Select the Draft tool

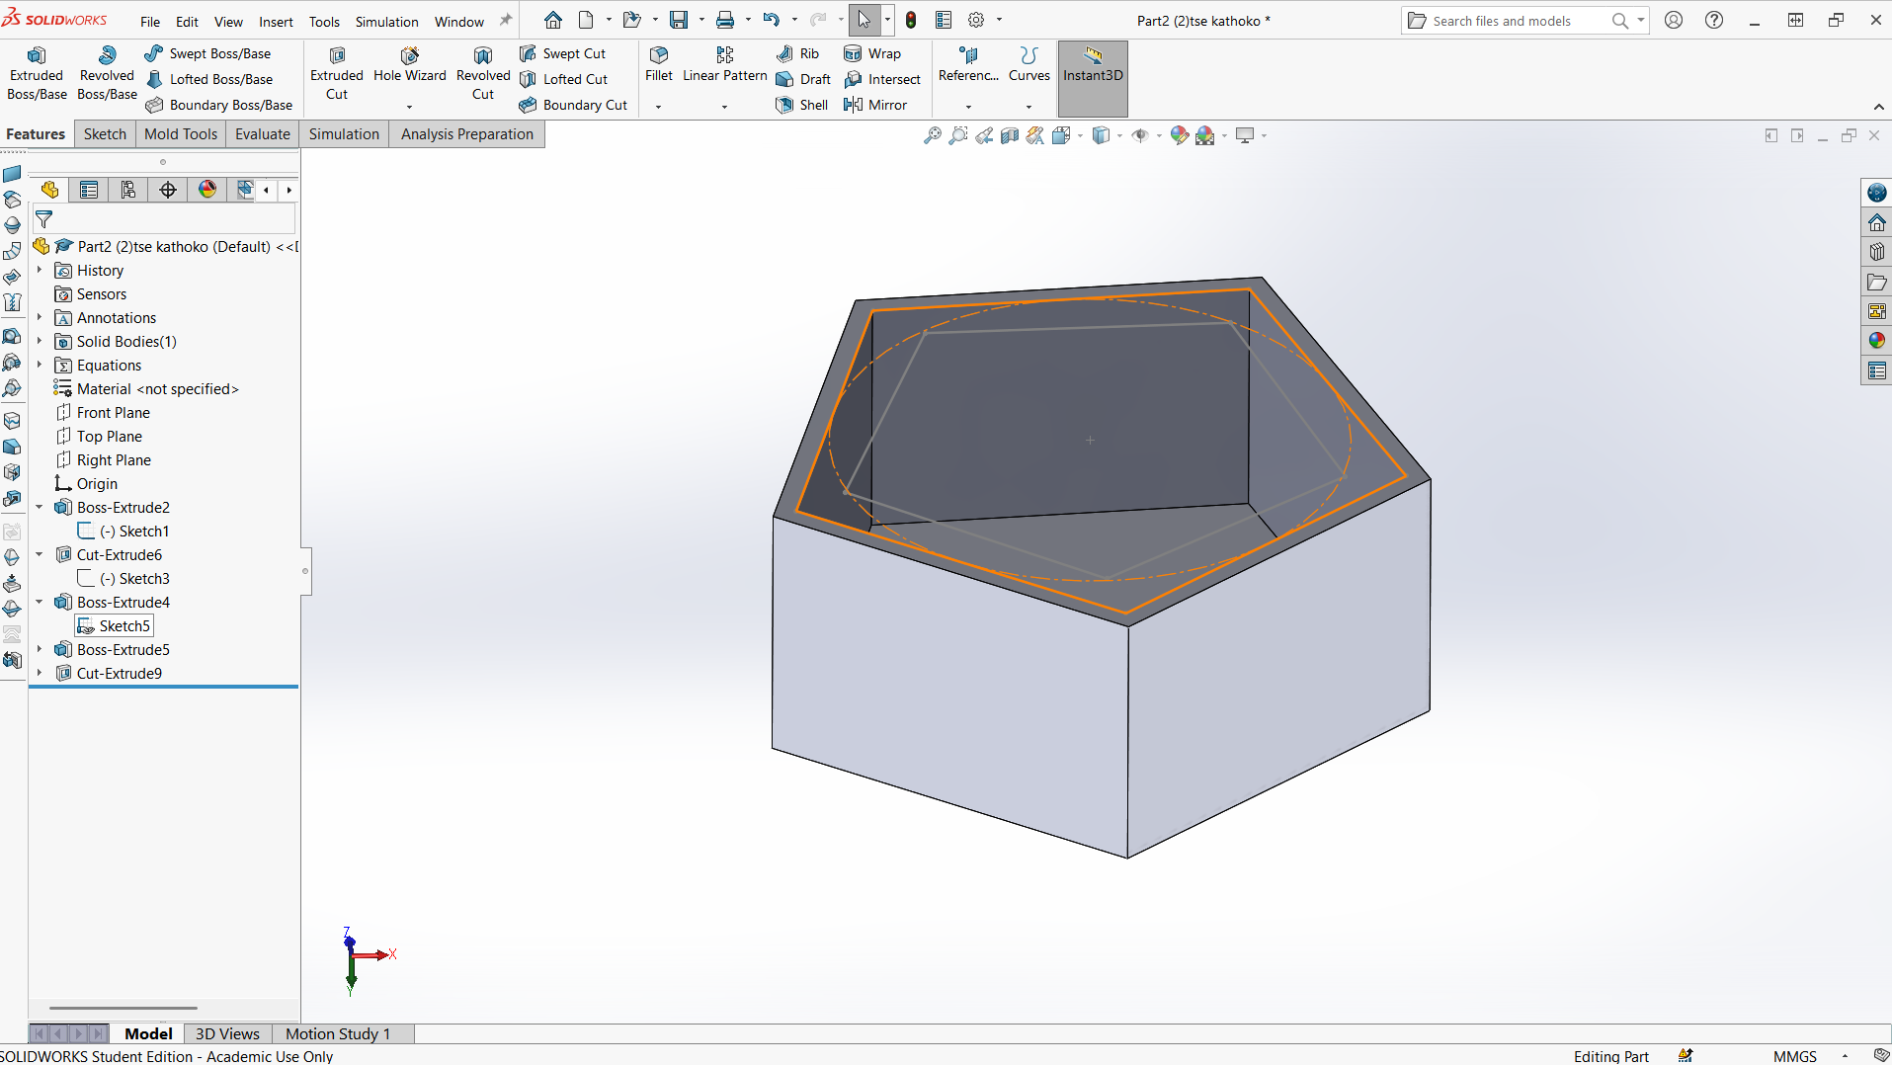pyautogui.click(x=803, y=79)
